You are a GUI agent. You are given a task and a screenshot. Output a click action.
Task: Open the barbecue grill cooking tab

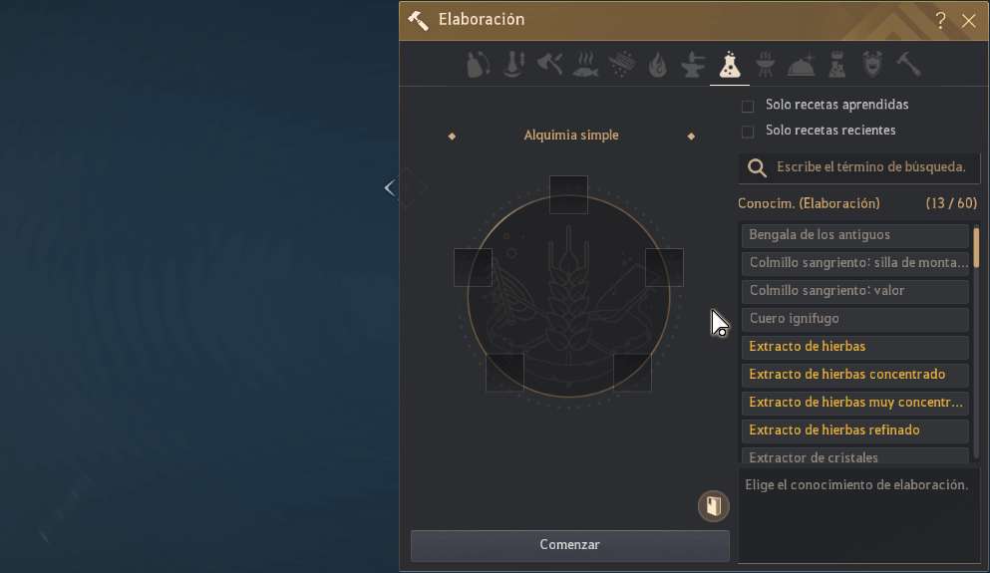click(766, 66)
